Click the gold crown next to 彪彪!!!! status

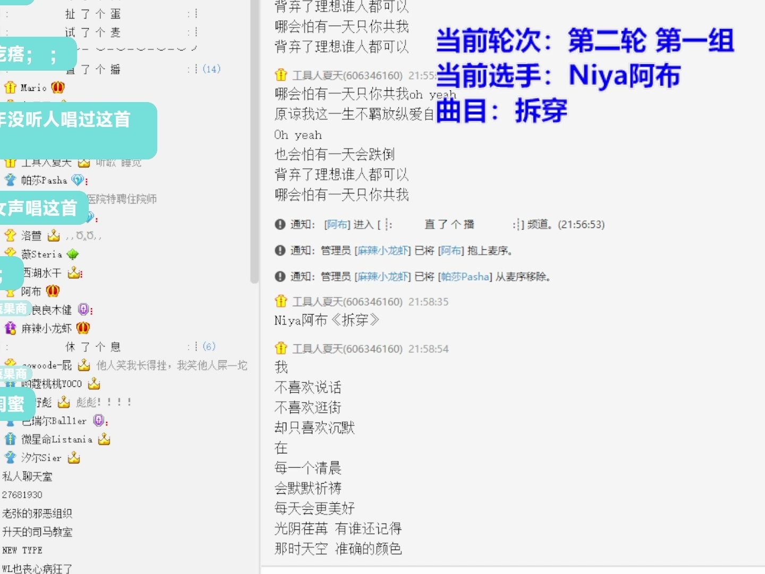pos(64,402)
